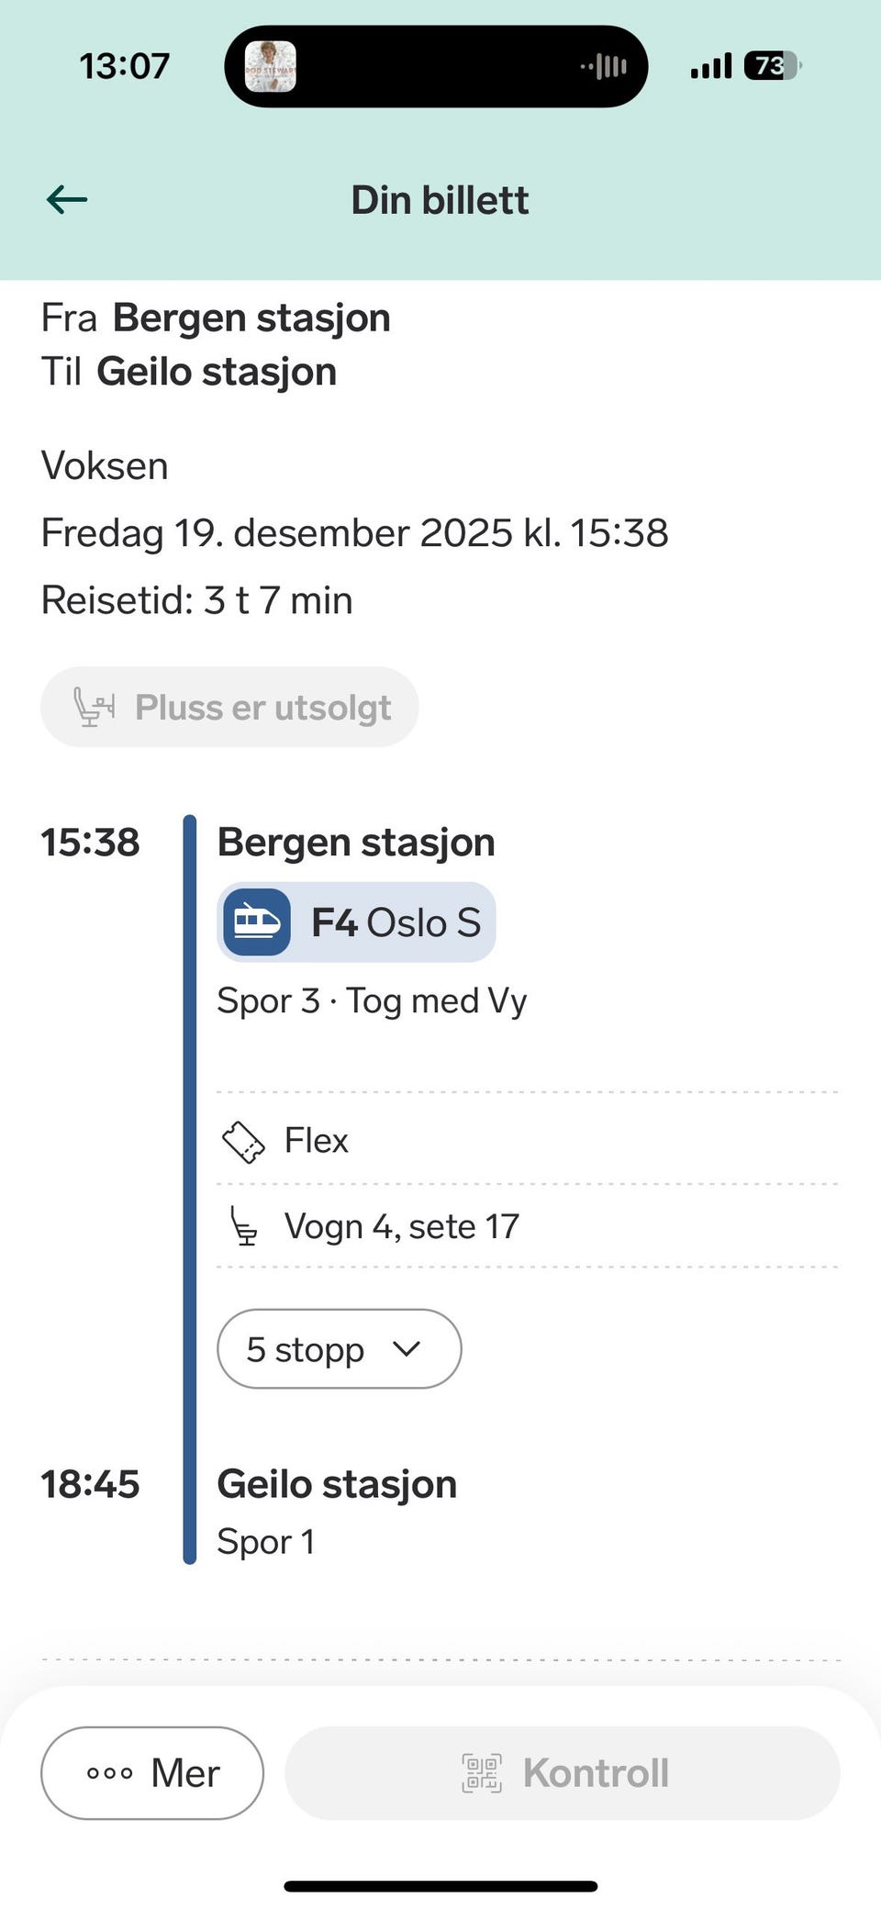The height and width of the screenshot is (1910, 881).
Task: Tap the three-dots icon on Mer
Action: (110, 1773)
